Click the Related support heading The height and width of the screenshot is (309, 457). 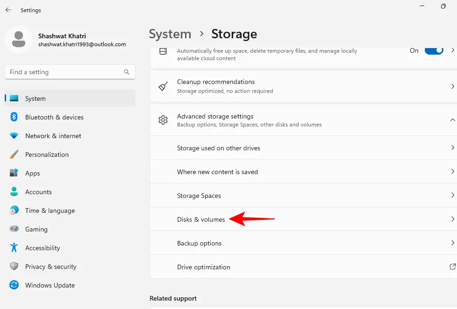tap(173, 298)
